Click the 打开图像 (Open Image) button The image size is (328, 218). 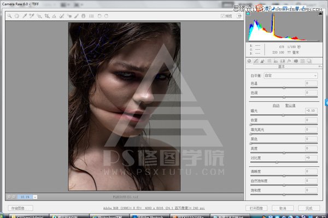(256, 208)
